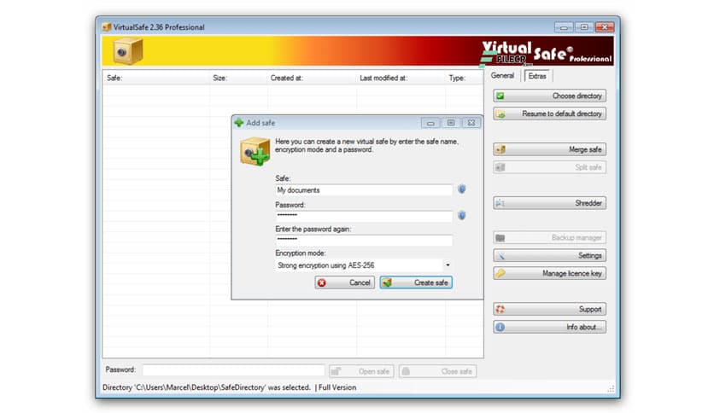Image resolution: width=714 pixels, height=413 pixels.
Task: Show the Info about dialog
Action: coord(549,327)
